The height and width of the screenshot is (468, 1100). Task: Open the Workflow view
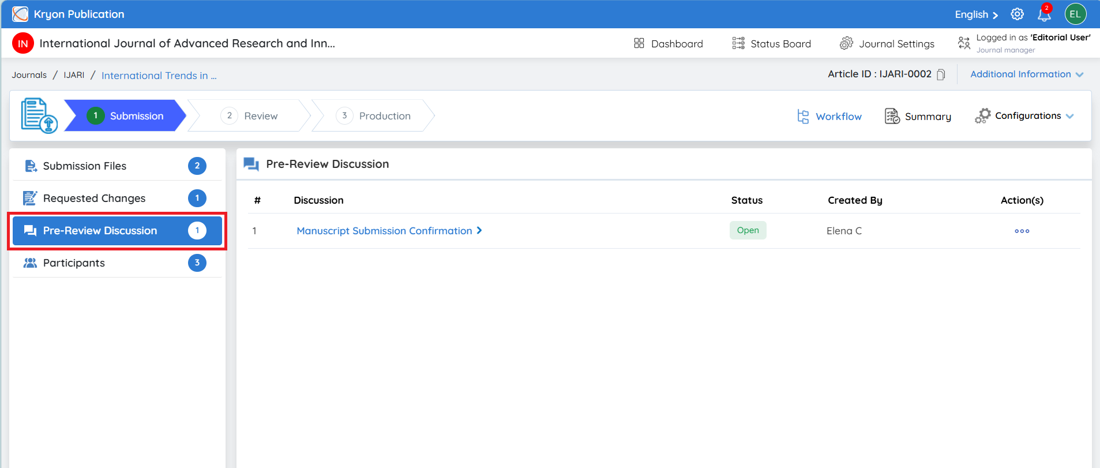coord(829,117)
